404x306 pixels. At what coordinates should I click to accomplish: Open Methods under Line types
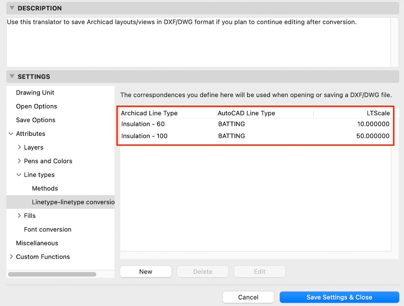coord(45,189)
